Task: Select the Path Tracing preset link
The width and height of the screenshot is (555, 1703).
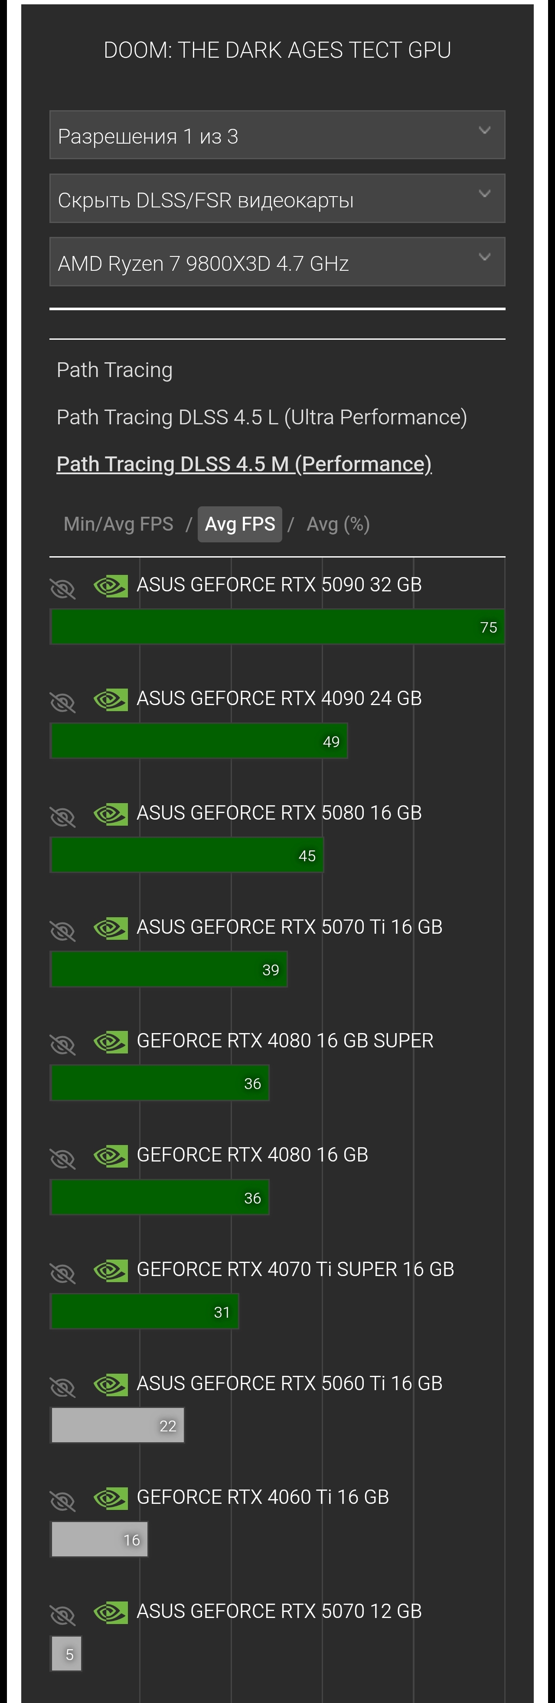Action: (x=114, y=370)
